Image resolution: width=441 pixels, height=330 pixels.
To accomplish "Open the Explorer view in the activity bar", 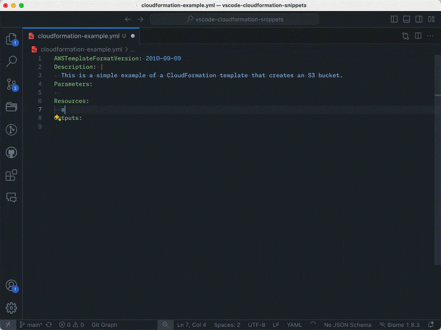I will pos(11,39).
